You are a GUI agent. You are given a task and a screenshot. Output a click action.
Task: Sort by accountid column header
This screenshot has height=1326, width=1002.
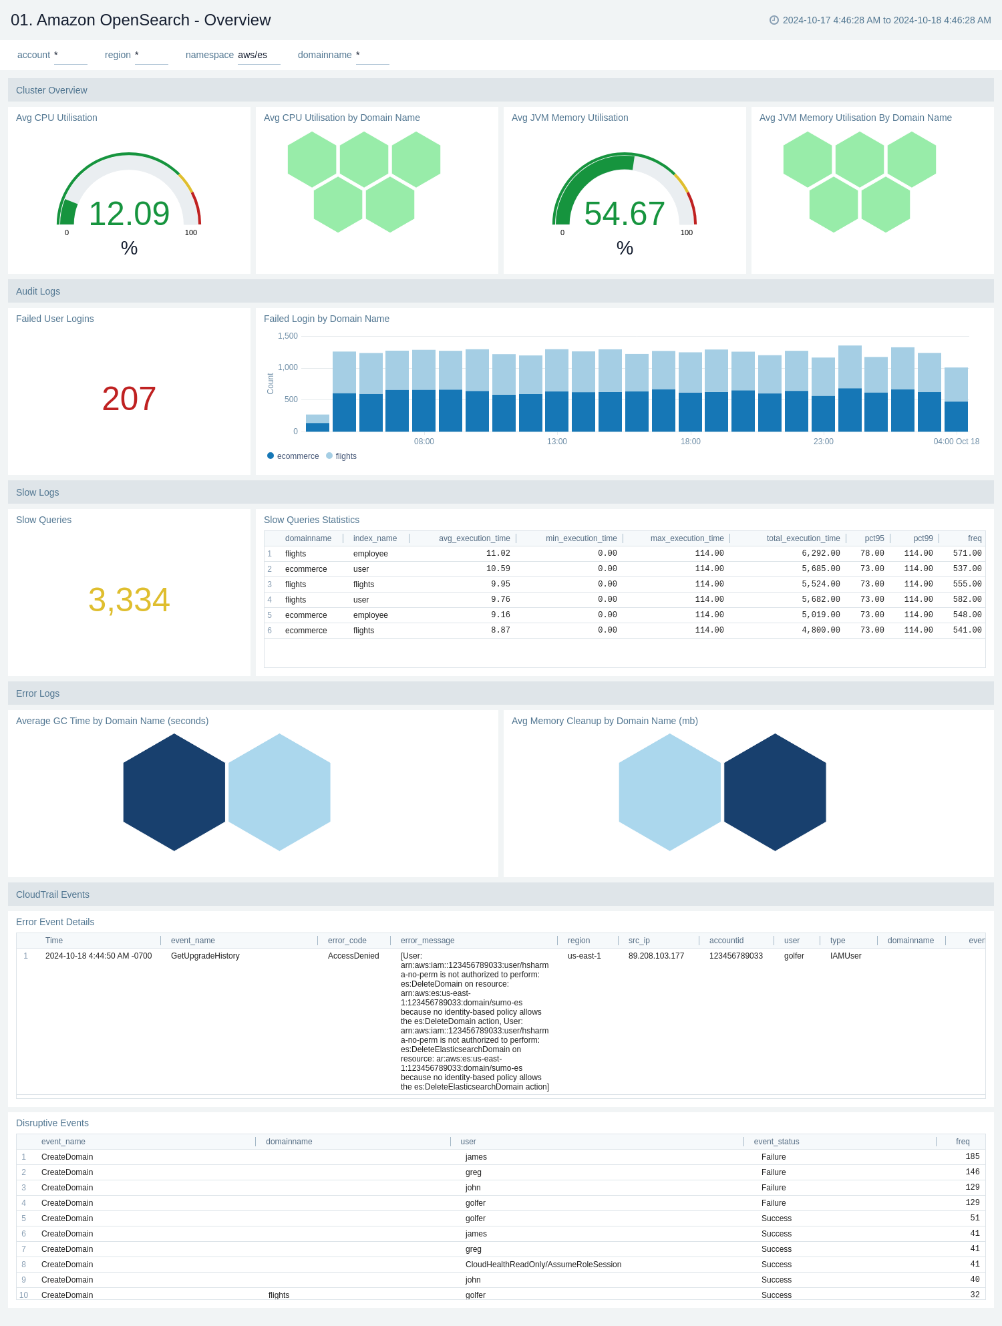click(x=727, y=941)
